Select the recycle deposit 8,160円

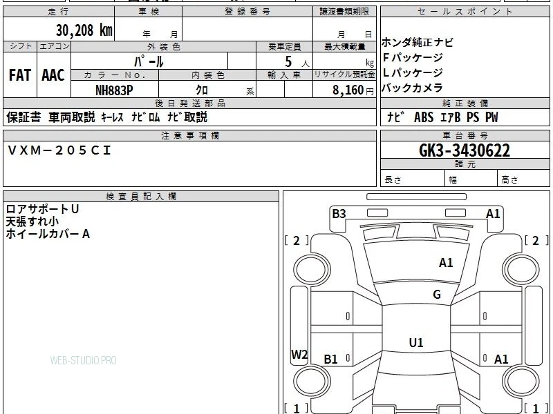353,90
